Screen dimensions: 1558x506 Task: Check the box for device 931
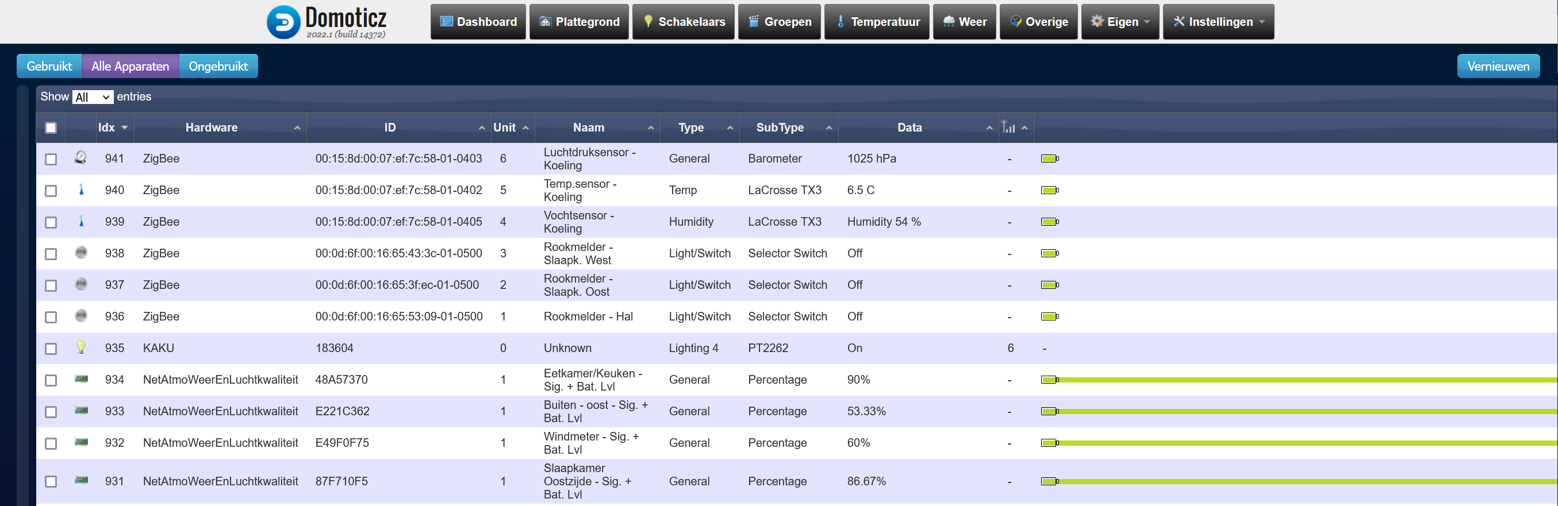click(x=51, y=481)
